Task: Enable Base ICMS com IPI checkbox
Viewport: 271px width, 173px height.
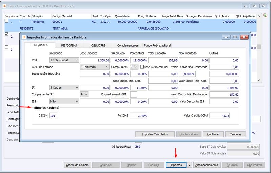Action: [x=142, y=67]
